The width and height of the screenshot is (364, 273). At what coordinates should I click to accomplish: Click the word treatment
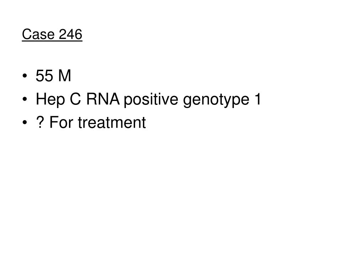(x=112, y=122)
